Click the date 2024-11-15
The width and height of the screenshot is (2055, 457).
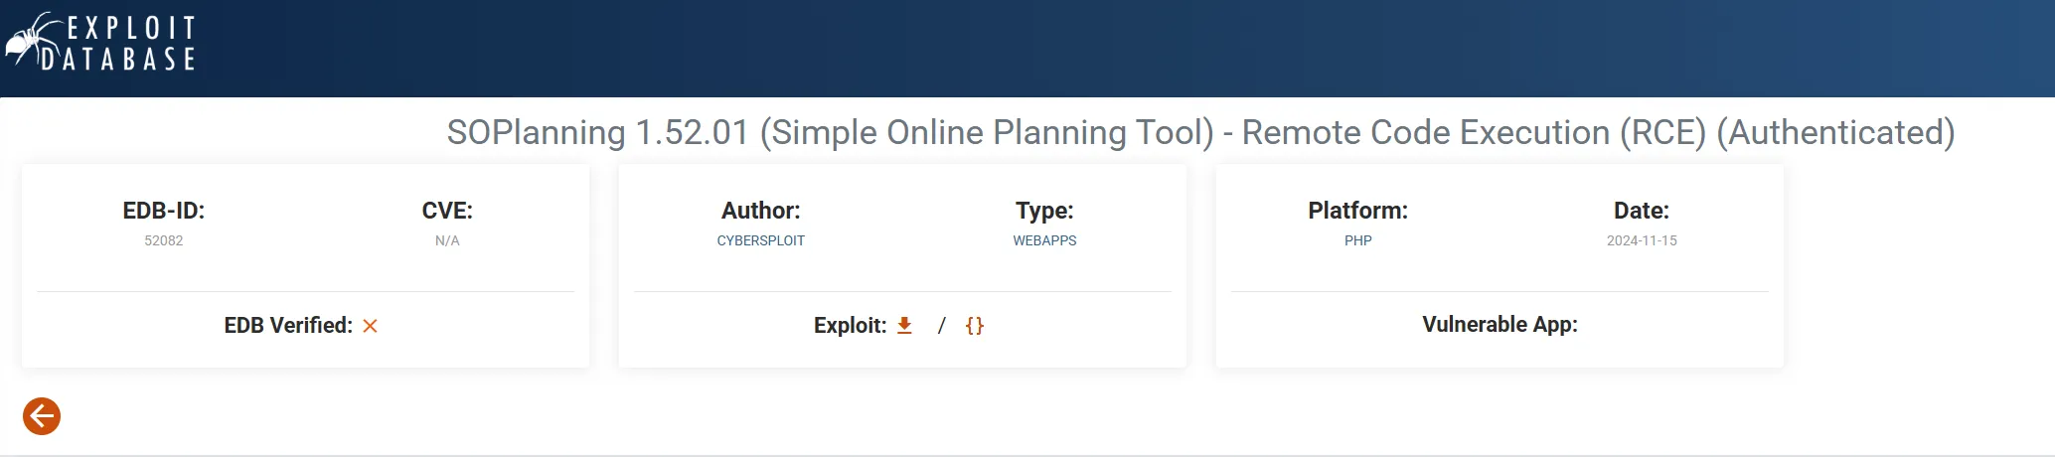tap(1642, 240)
